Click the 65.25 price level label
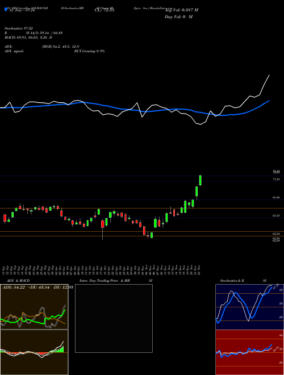This screenshot has height=375, width=284. tap(276, 215)
